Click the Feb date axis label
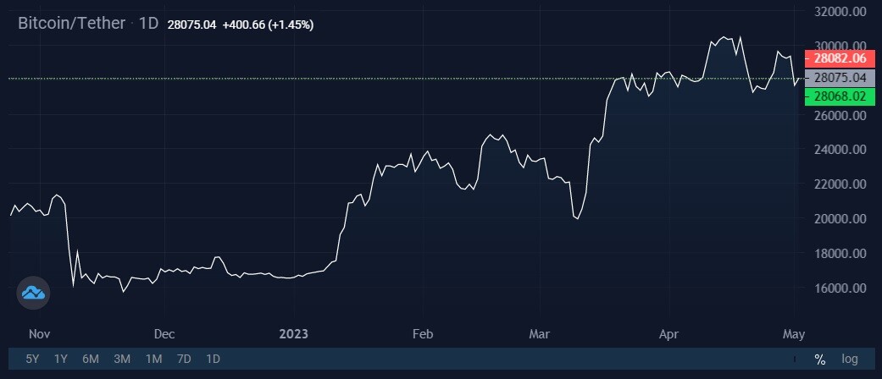This screenshot has height=379, width=882. (423, 334)
